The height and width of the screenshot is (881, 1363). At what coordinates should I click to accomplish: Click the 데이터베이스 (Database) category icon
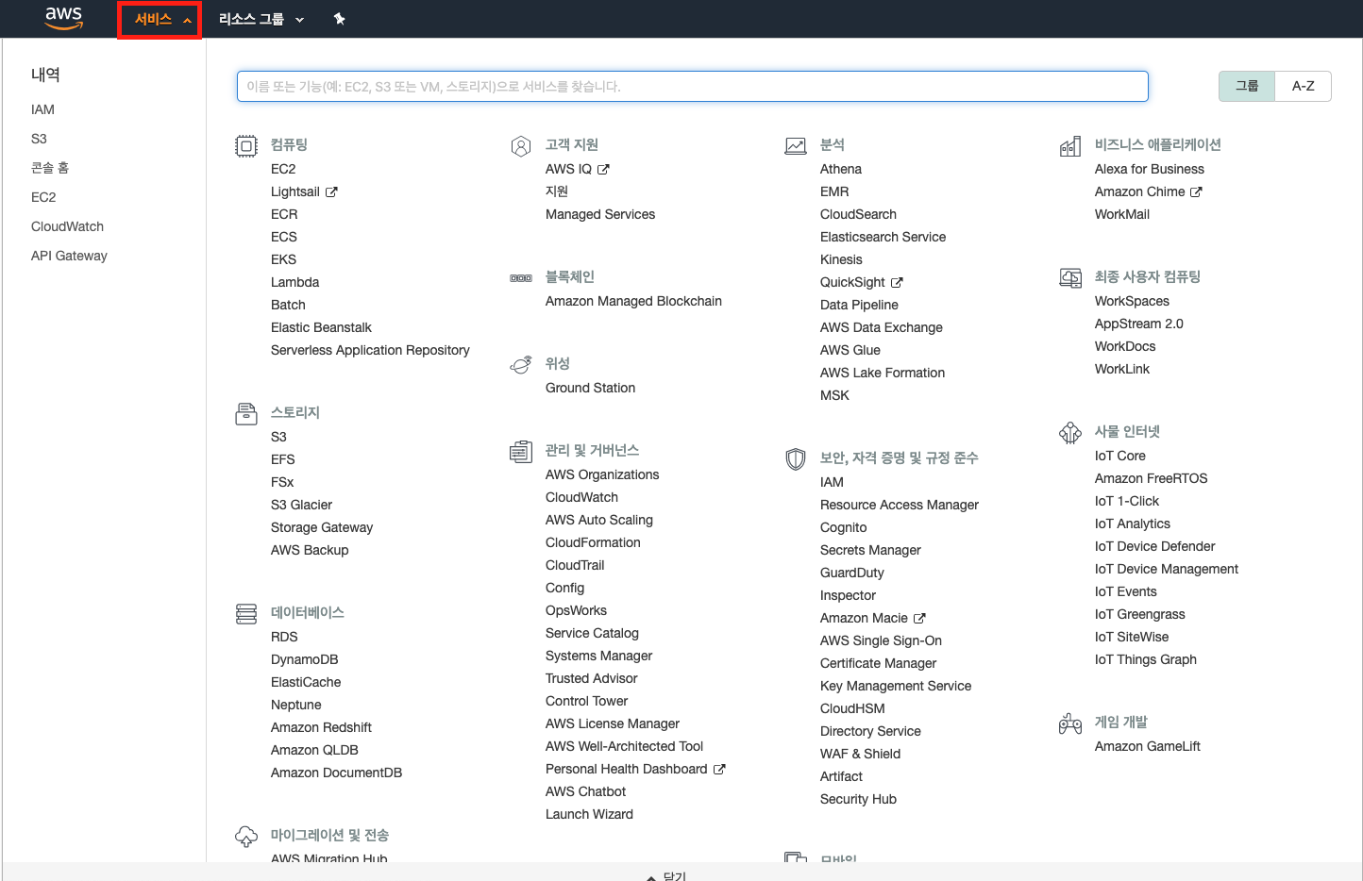click(245, 613)
